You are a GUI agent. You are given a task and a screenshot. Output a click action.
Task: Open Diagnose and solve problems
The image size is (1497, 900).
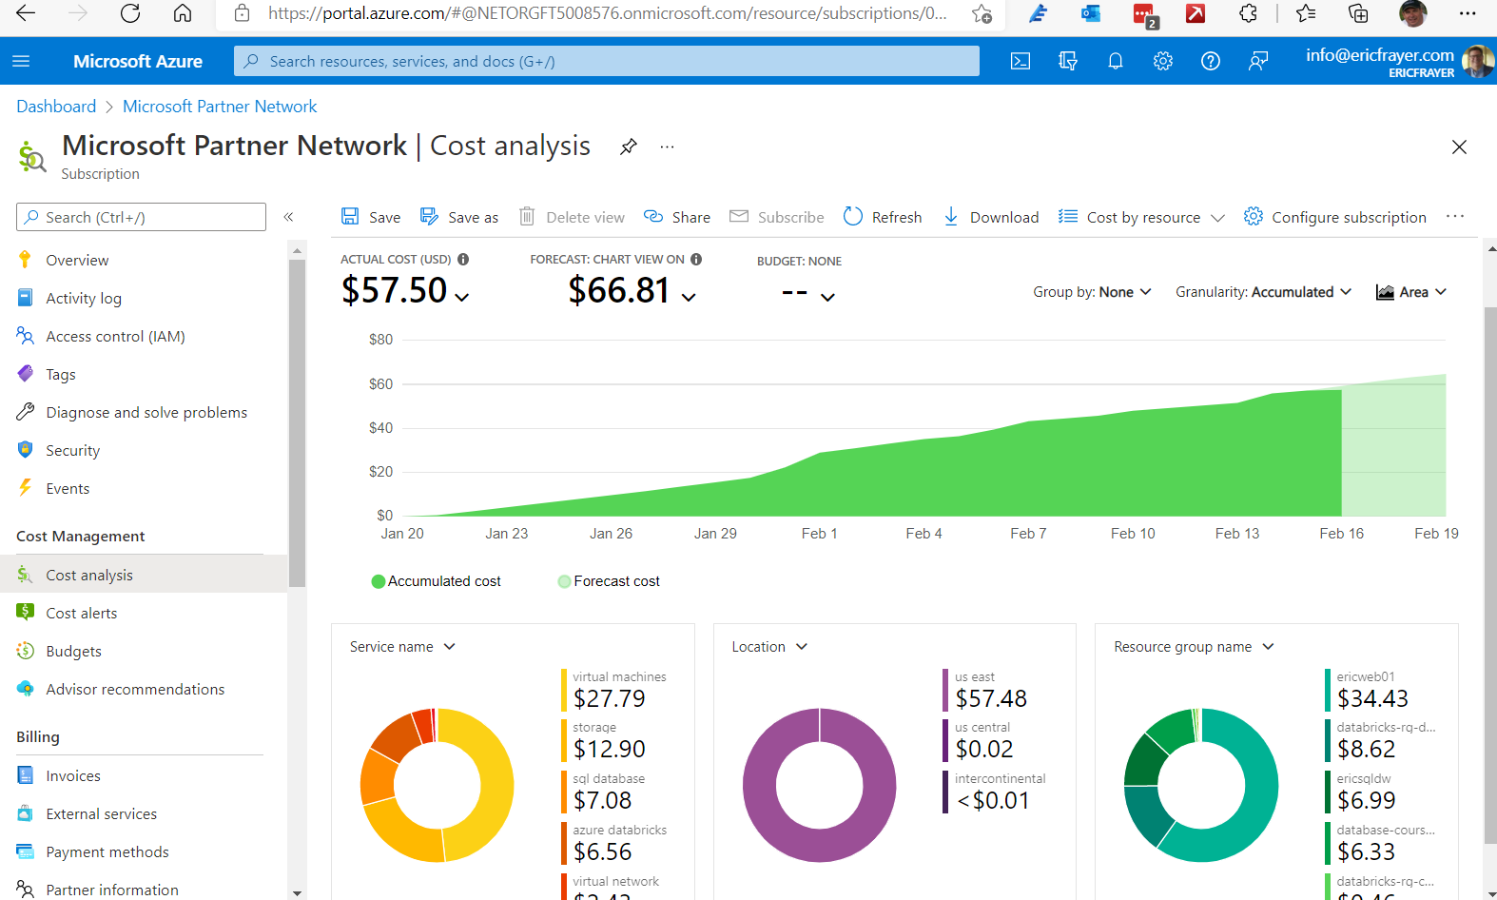click(146, 412)
